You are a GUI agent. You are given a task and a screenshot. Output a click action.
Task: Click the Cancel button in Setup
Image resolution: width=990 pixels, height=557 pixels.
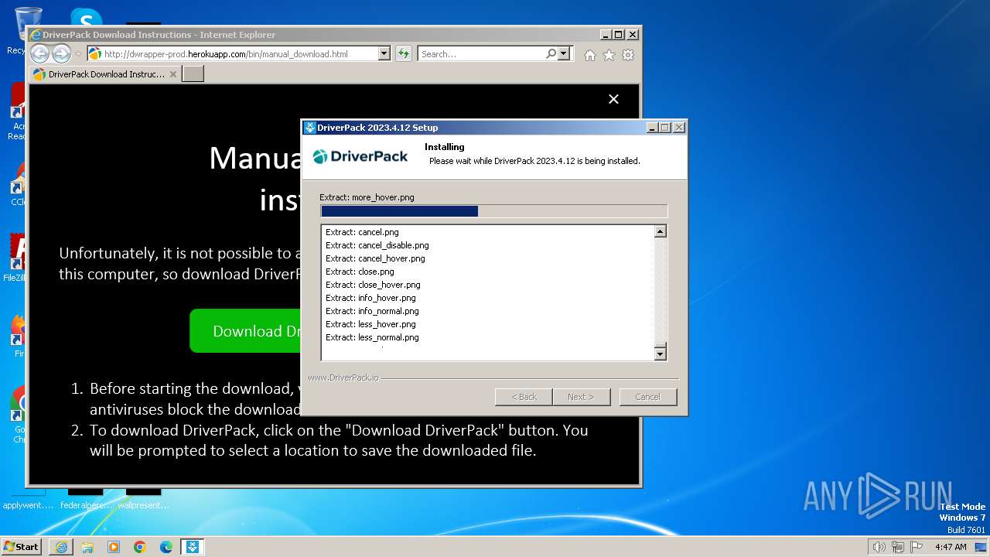tap(647, 397)
